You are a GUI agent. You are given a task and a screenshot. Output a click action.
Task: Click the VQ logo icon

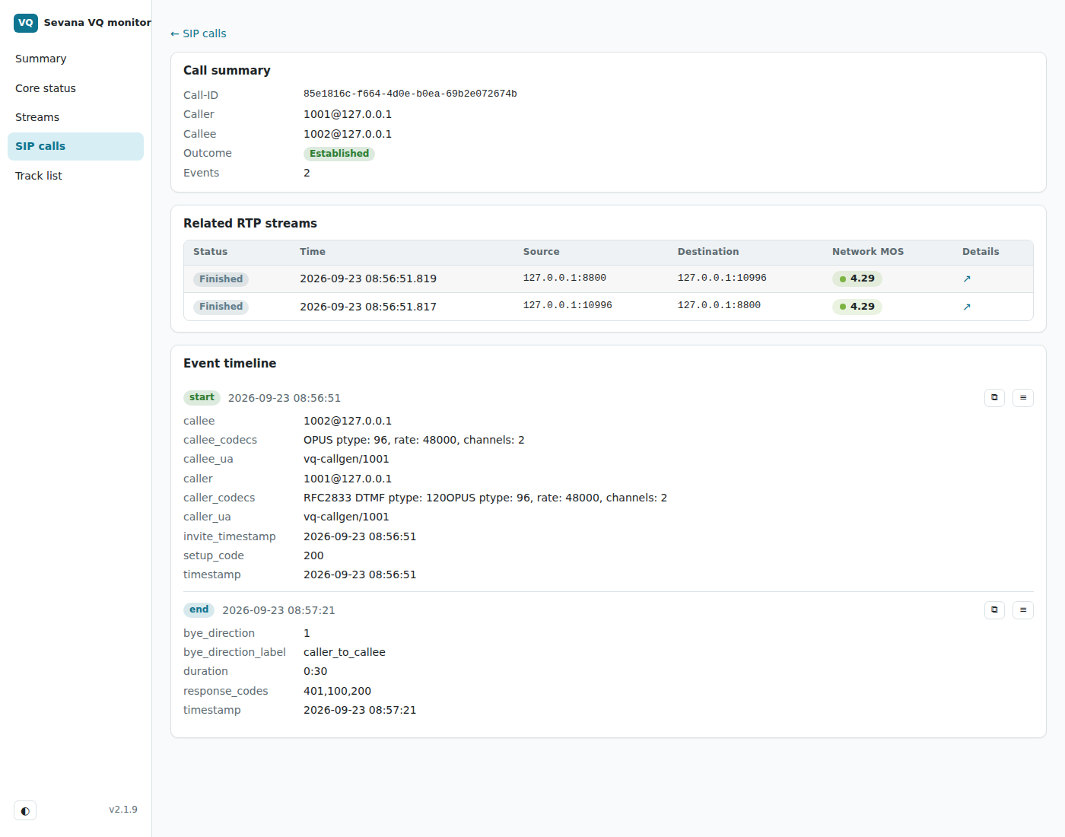click(26, 23)
